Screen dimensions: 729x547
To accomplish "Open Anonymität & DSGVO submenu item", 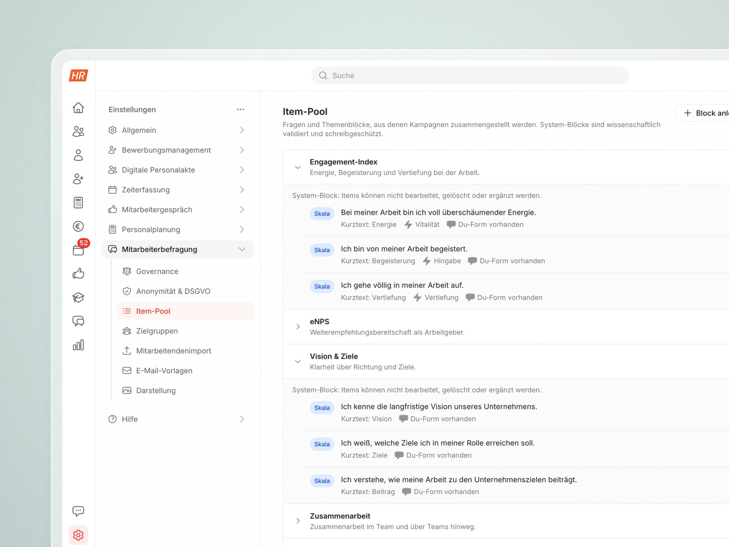I will coord(185,291).
